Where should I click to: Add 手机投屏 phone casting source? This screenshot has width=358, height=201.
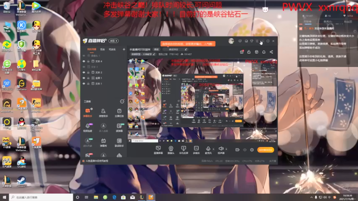click(x=183, y=150)
